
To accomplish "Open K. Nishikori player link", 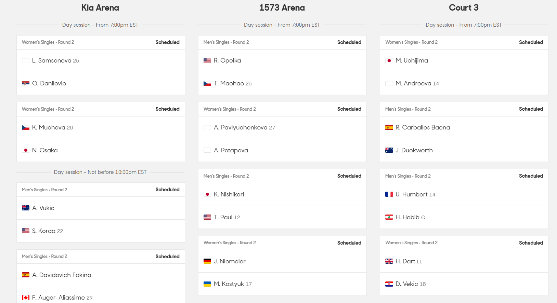I will [229, 194].
